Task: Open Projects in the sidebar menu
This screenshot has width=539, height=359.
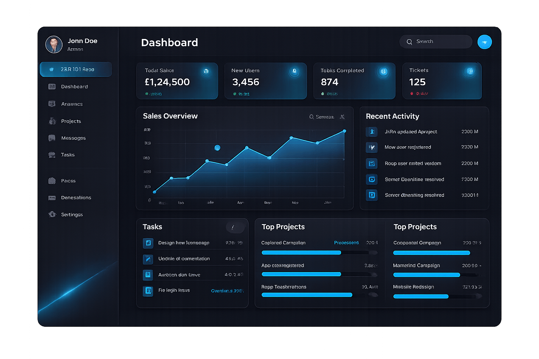Action: pyautogui.click(x=71, y=121)
